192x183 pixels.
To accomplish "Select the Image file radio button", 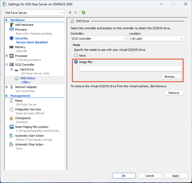I will (76, 62).
